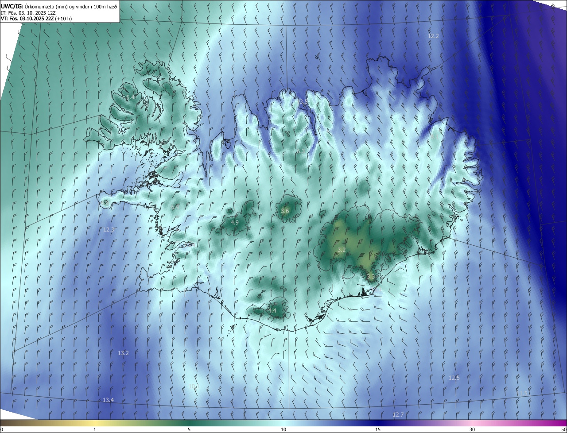Viewport: 567px width, 433px height.
Task: Click the 3.6 value on the glacier
Action: 285,211
